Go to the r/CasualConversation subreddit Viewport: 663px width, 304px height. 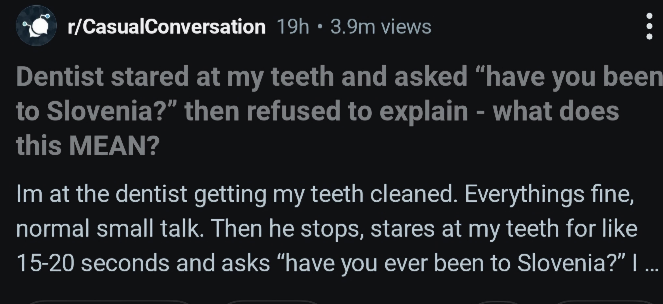point(166,27)
